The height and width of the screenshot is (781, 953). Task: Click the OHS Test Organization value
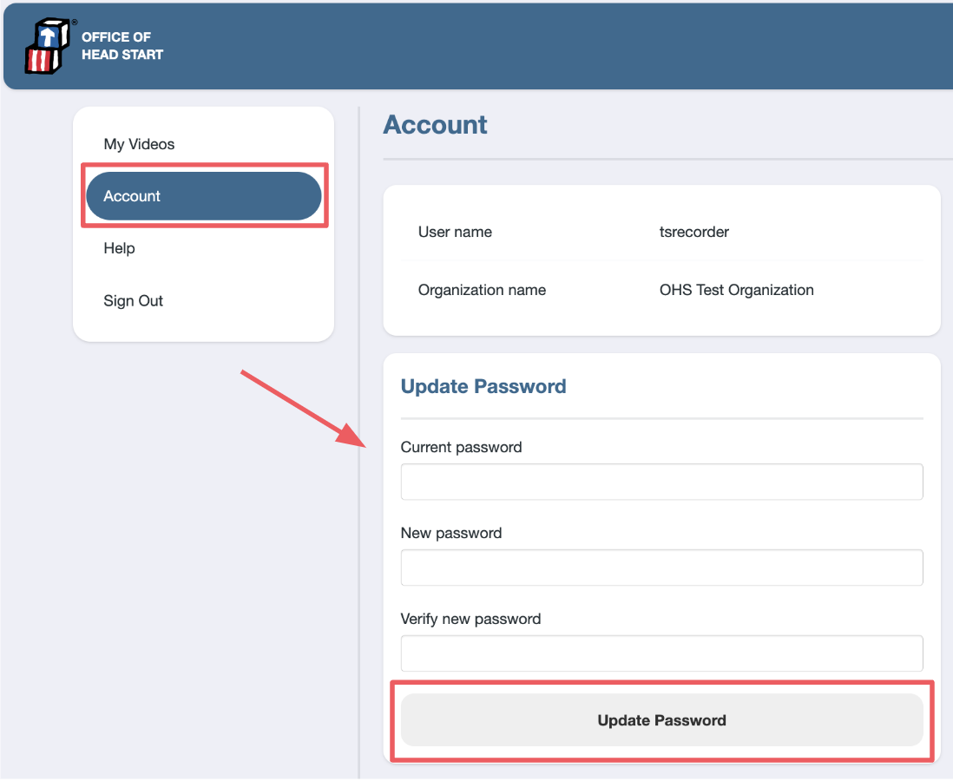737,290
